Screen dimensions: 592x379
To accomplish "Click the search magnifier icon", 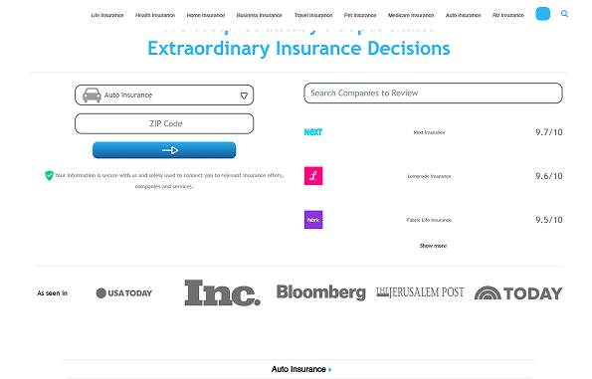I will click(564, 14).
